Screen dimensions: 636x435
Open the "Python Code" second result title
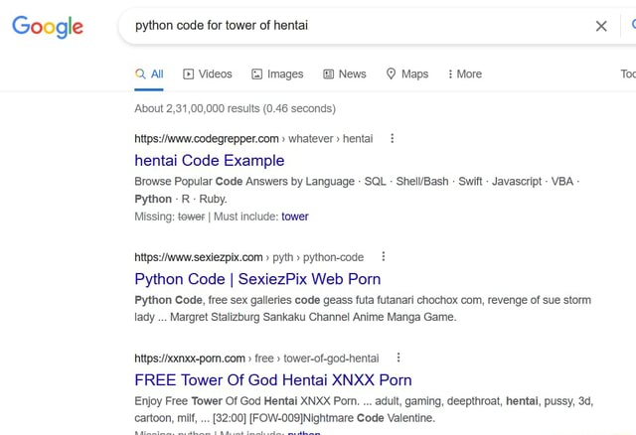[257, 278]
